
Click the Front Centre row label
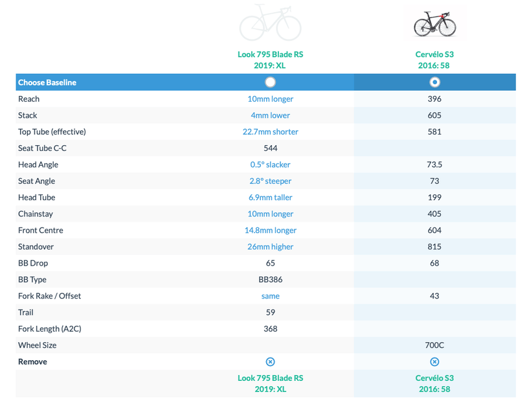pos(41,230)
